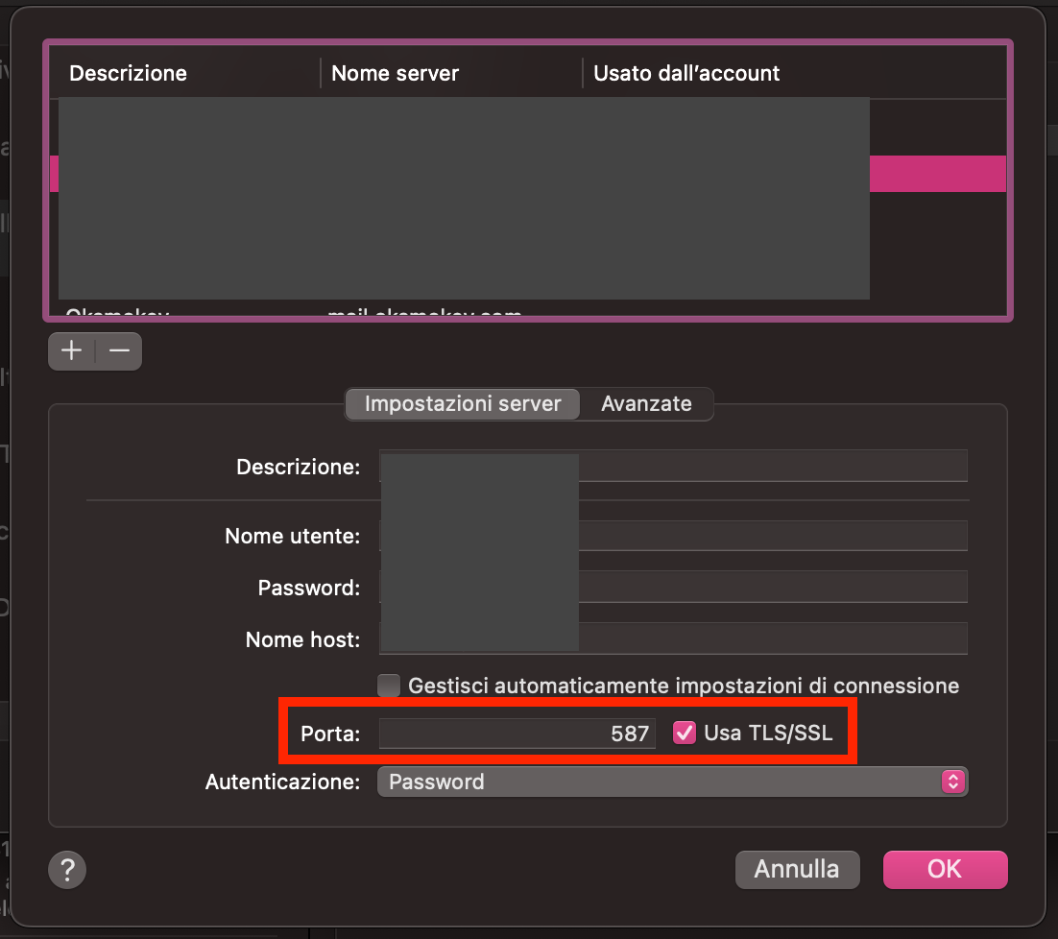The image size is (1058, 939).
Task: Select the Impostazioni server tab
Action: click(462, 404)
